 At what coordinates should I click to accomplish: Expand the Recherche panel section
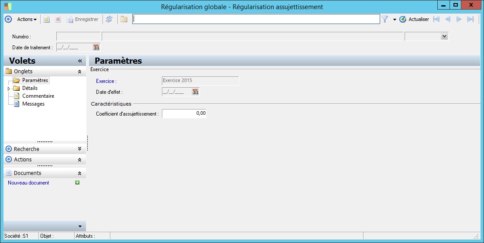79,149
